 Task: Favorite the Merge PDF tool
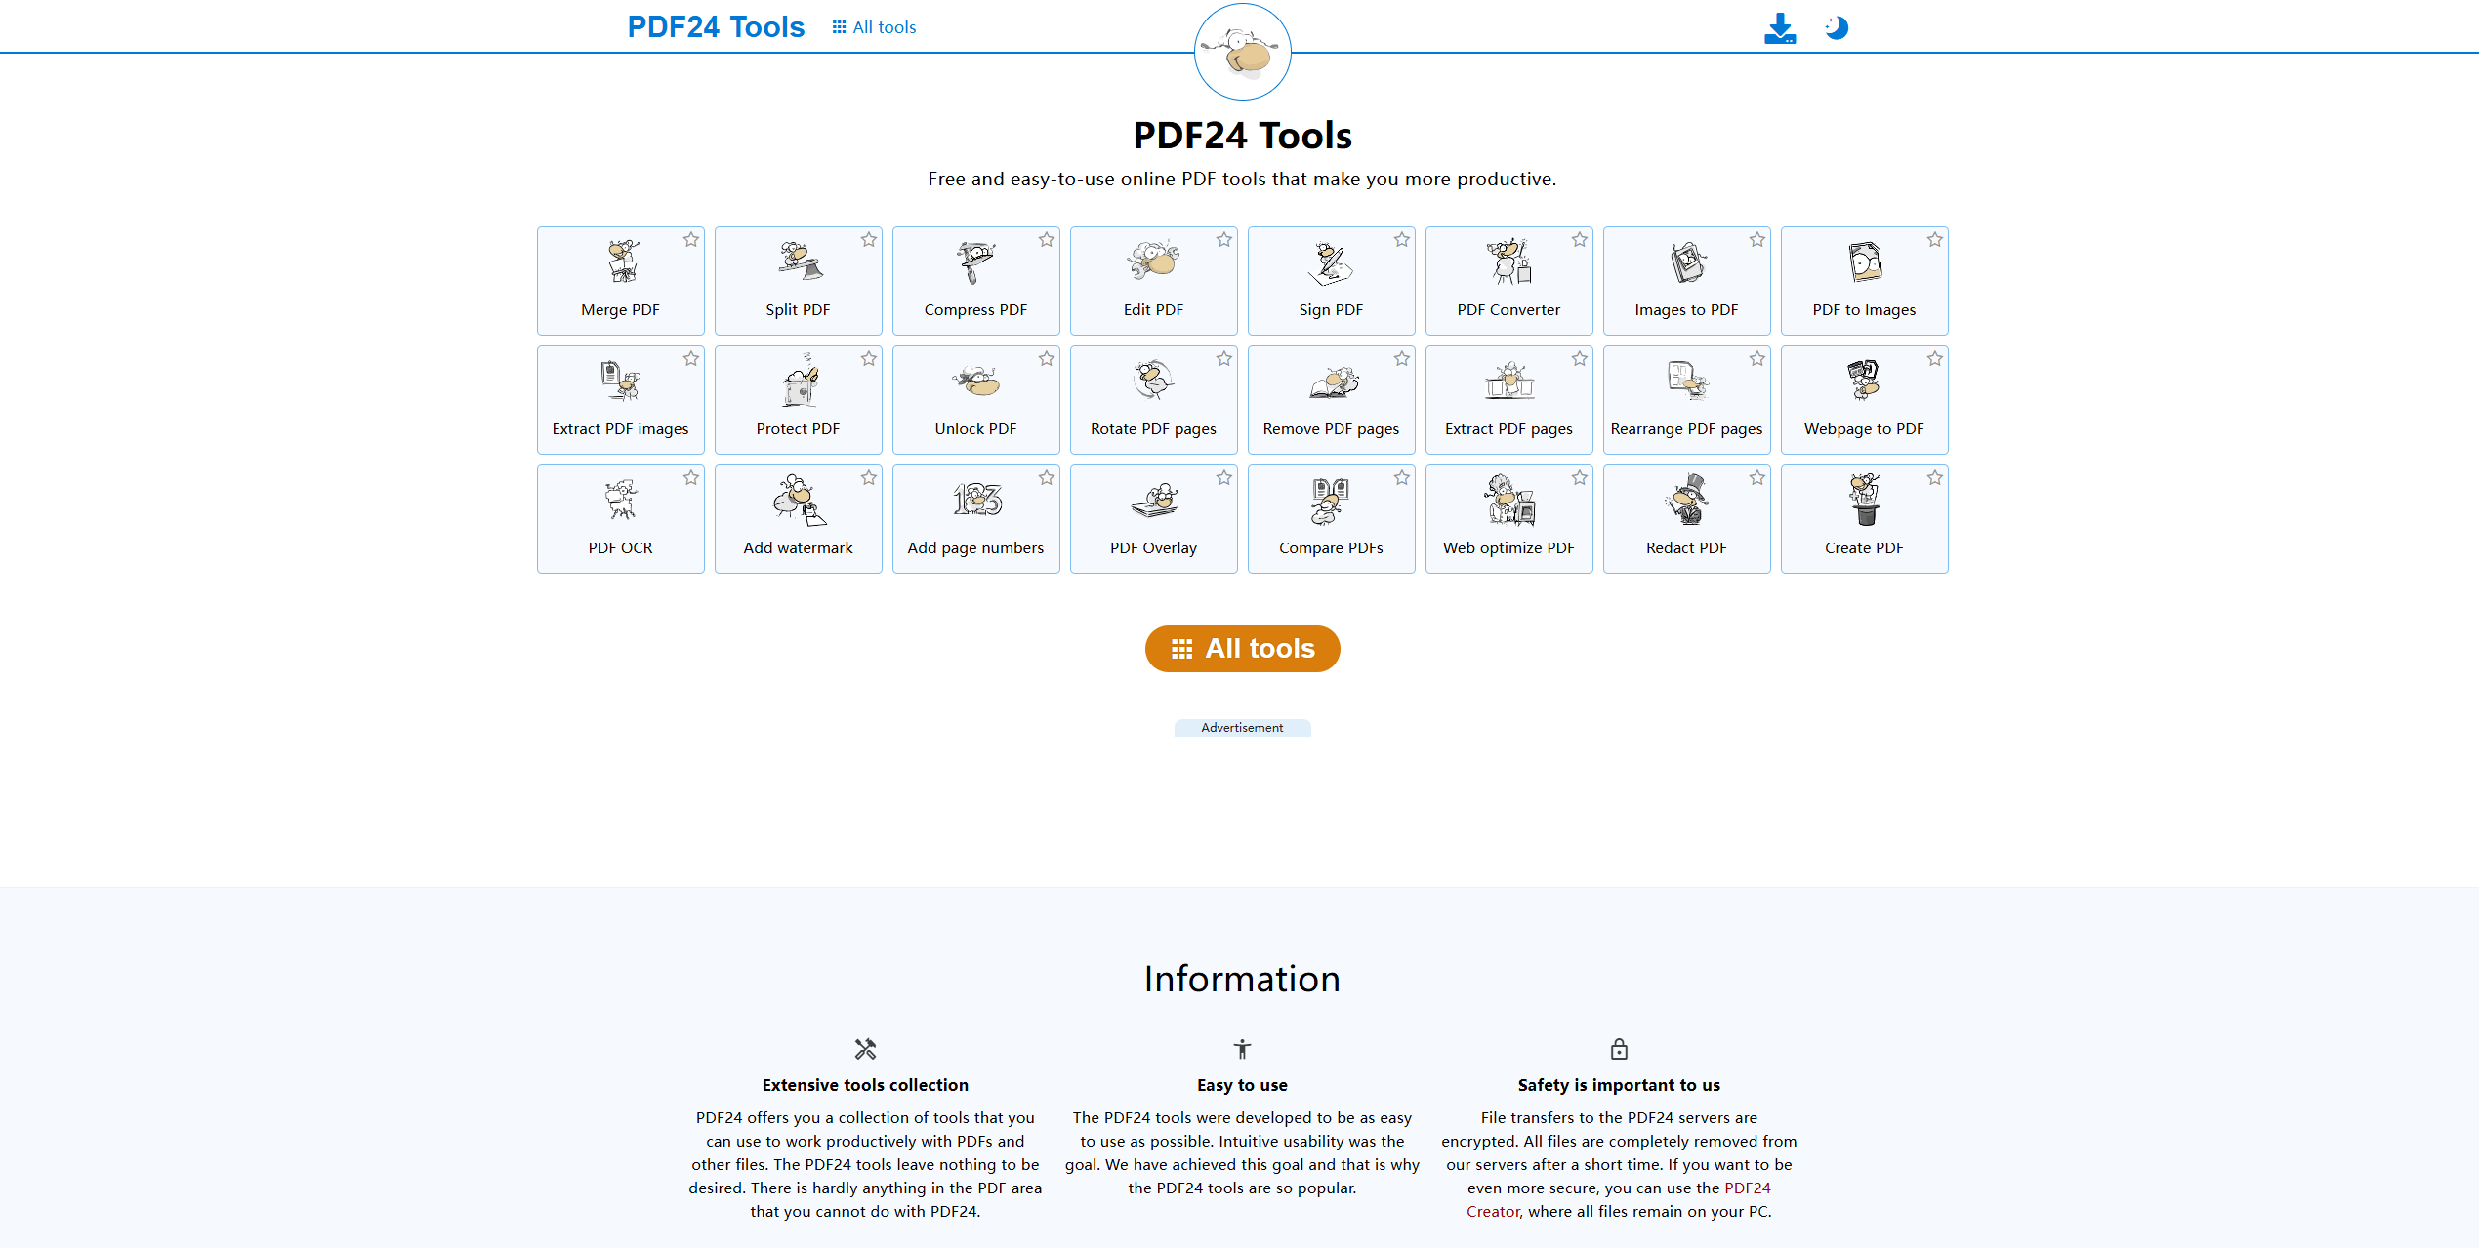[x=692, y=239]
